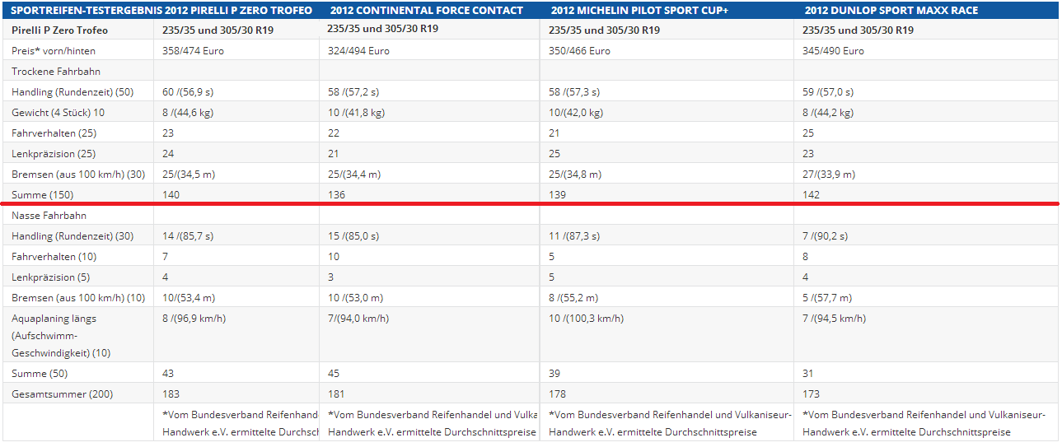Viewport: 1062px width, 447px height.
Task: Click the overall total '181'
Action: click(336, 394)
